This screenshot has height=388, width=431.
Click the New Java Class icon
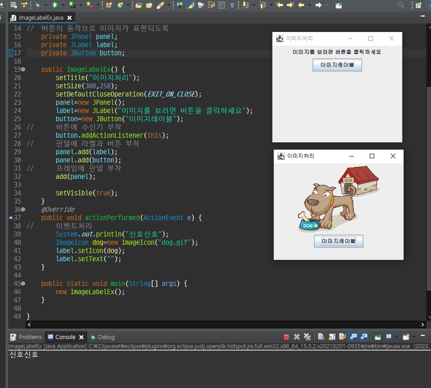[x=120, y=5]
